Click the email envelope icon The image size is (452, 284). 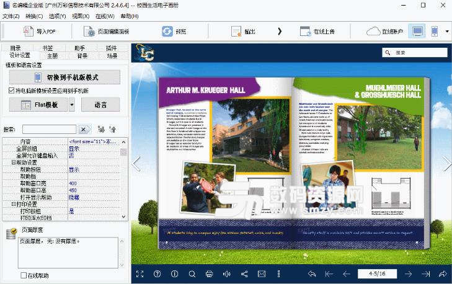click(261, 273)
